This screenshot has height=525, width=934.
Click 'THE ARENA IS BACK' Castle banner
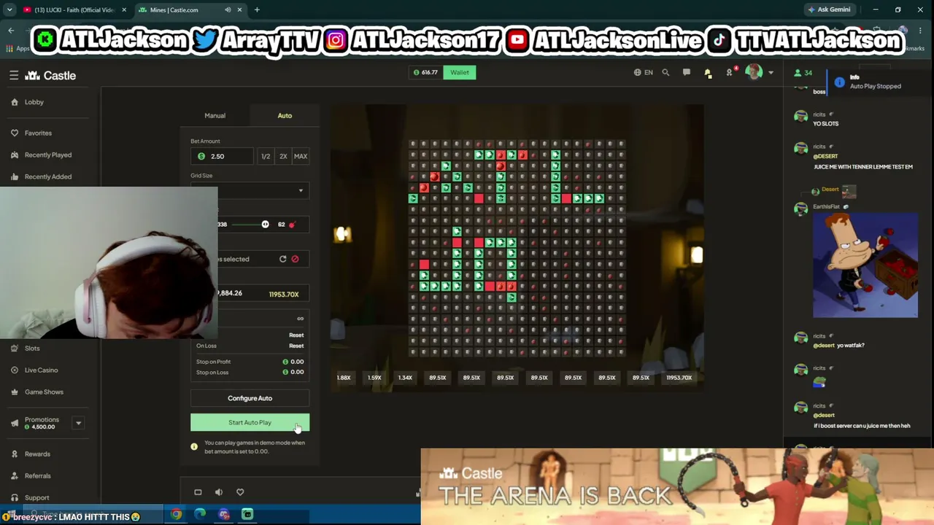tap(677, 487)
